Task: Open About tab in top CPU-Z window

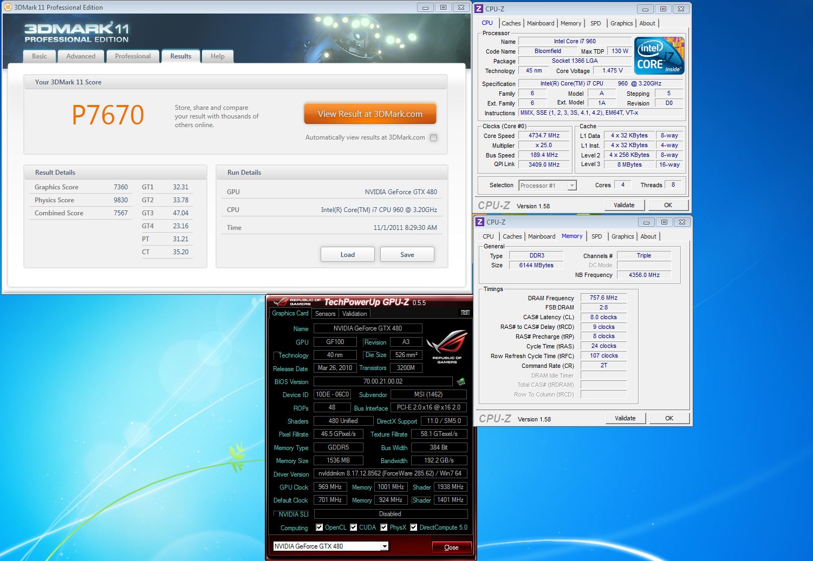Action: [x=647, y=23]
